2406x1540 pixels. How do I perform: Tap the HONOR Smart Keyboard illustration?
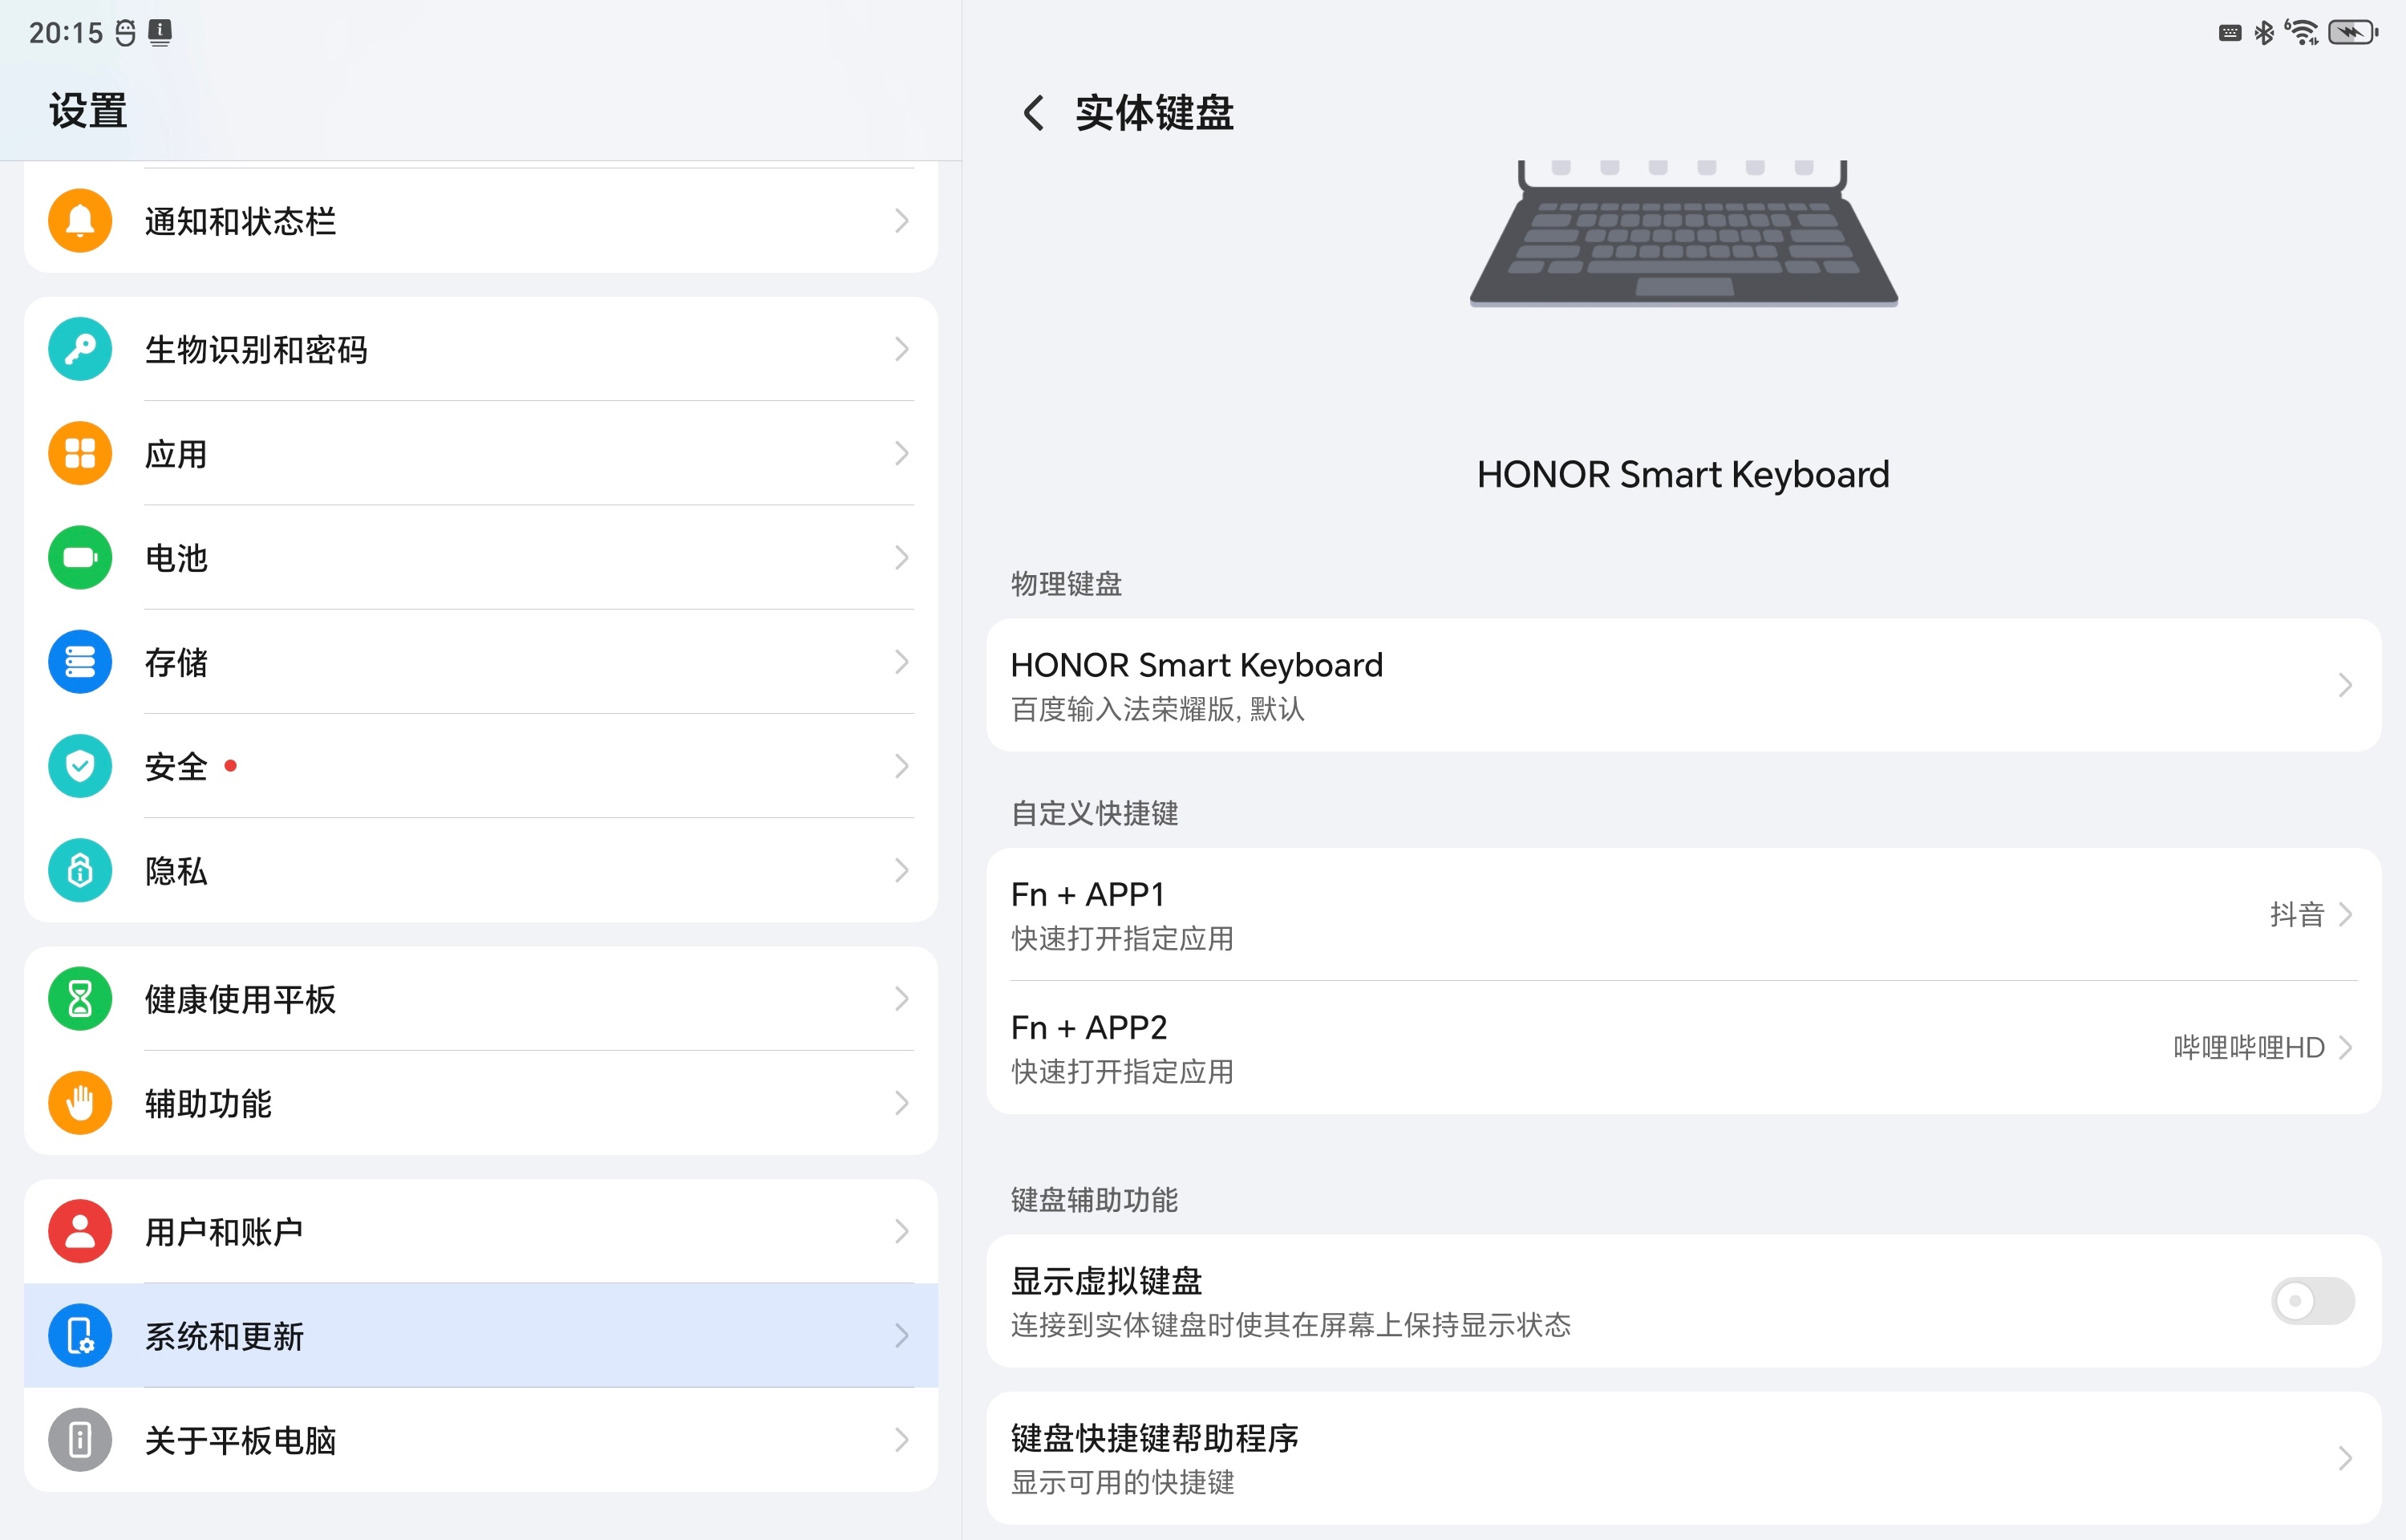pos(1683,233)
